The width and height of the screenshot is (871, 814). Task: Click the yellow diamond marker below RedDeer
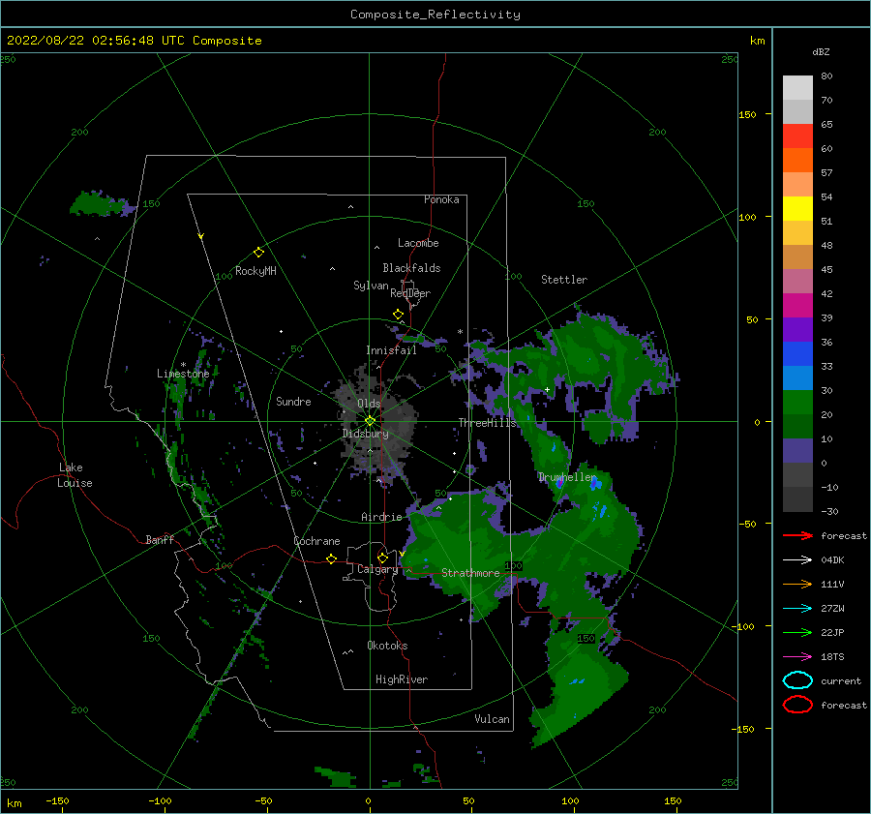(x=398, y=315)
